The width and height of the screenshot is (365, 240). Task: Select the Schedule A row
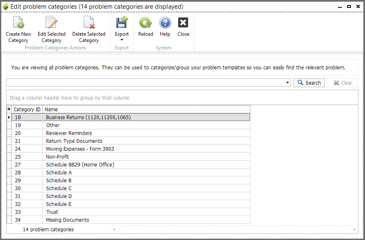[x=130, y=173]
